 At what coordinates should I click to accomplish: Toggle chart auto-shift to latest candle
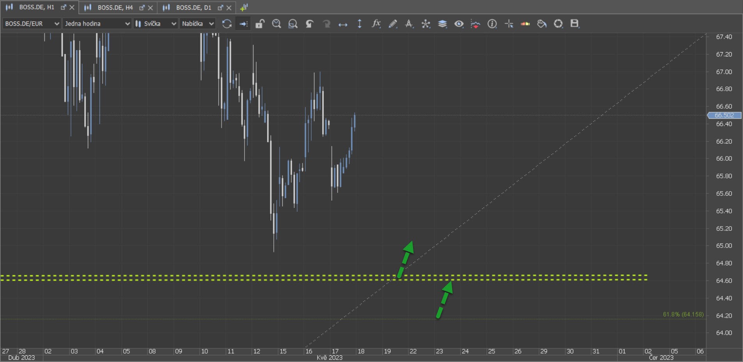pos(243,24)
